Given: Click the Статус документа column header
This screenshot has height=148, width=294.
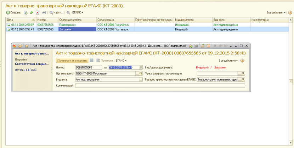Looking at the screenshot, I should 77,20.
